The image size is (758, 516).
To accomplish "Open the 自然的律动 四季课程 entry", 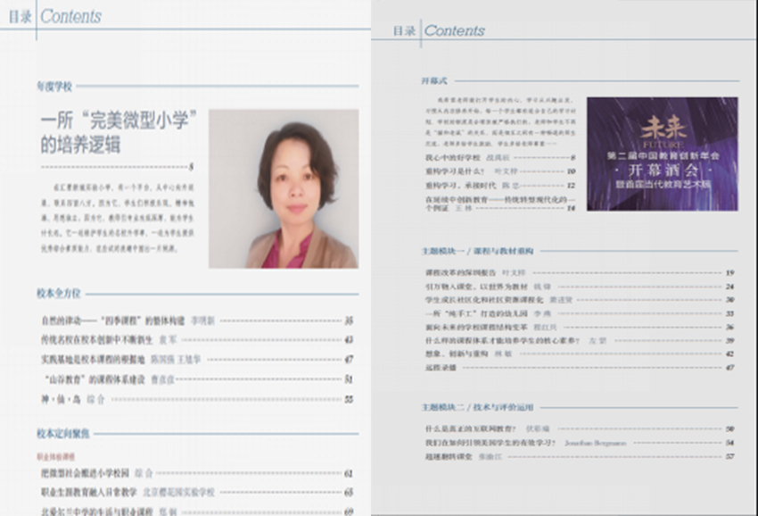I will pos(113,320).
